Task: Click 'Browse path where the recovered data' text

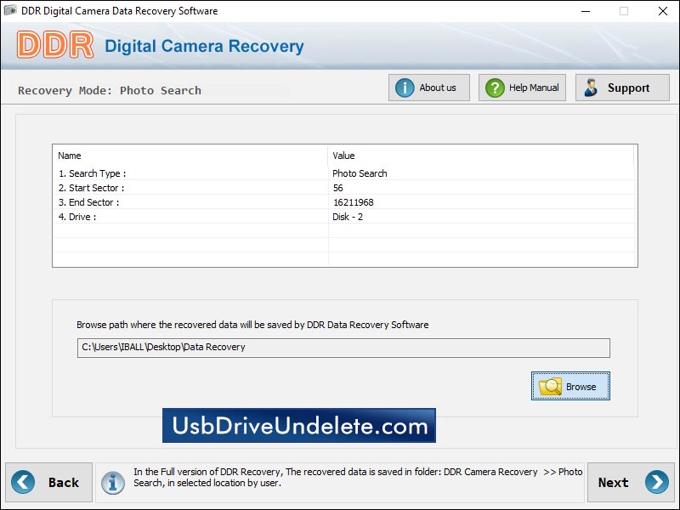Action: coord(252,325)
